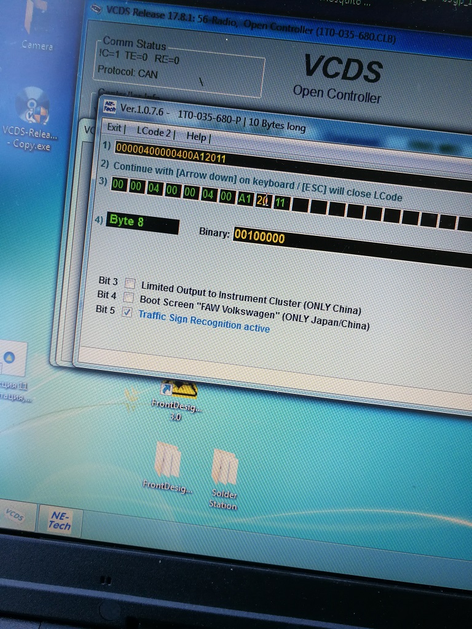Enable Bit 3 Limited Output to Instrument Cluster

(x=130, y=283)
